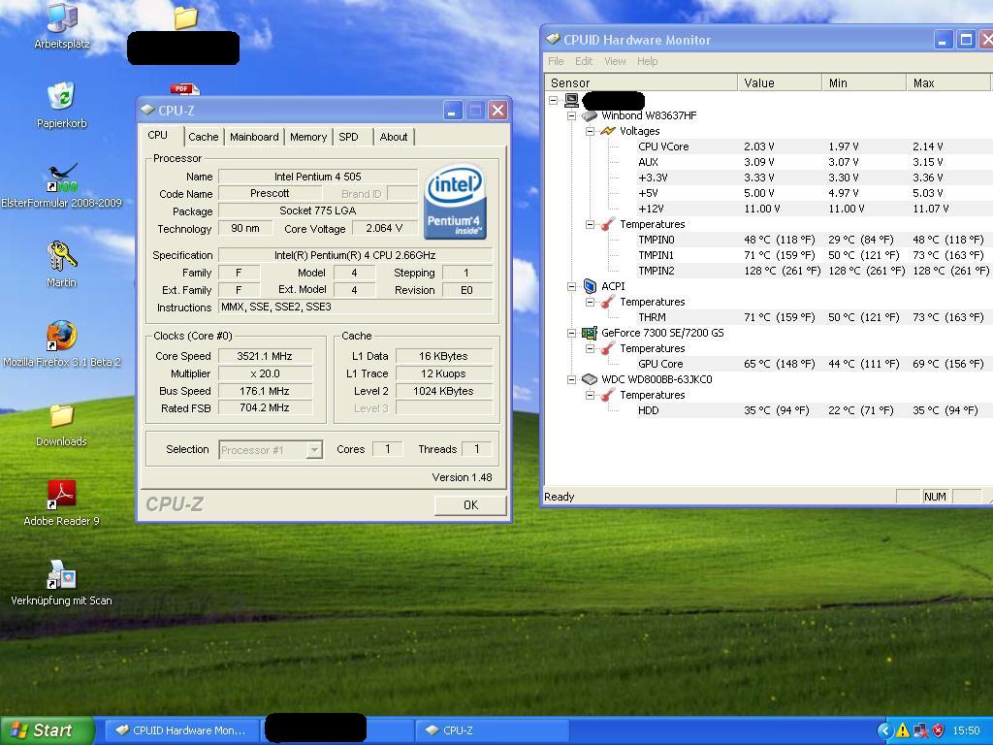Viewport: 993px width, 745px height.
Task: Sort by the Value column header
Action: tap(779, 83)
